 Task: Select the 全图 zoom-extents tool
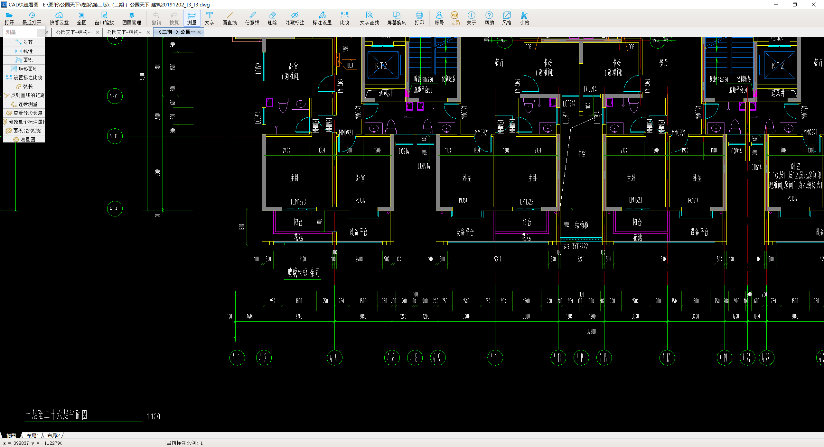coord(82,18)
